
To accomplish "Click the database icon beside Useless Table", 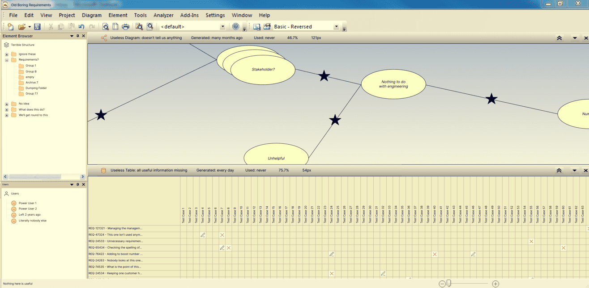I will click(x=104, y=171).
